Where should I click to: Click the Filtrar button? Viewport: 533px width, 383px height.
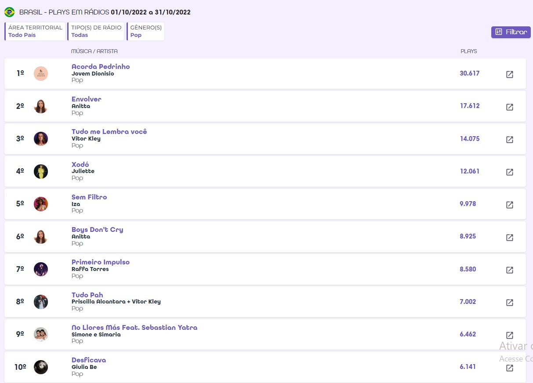click(x=511, y=32)
